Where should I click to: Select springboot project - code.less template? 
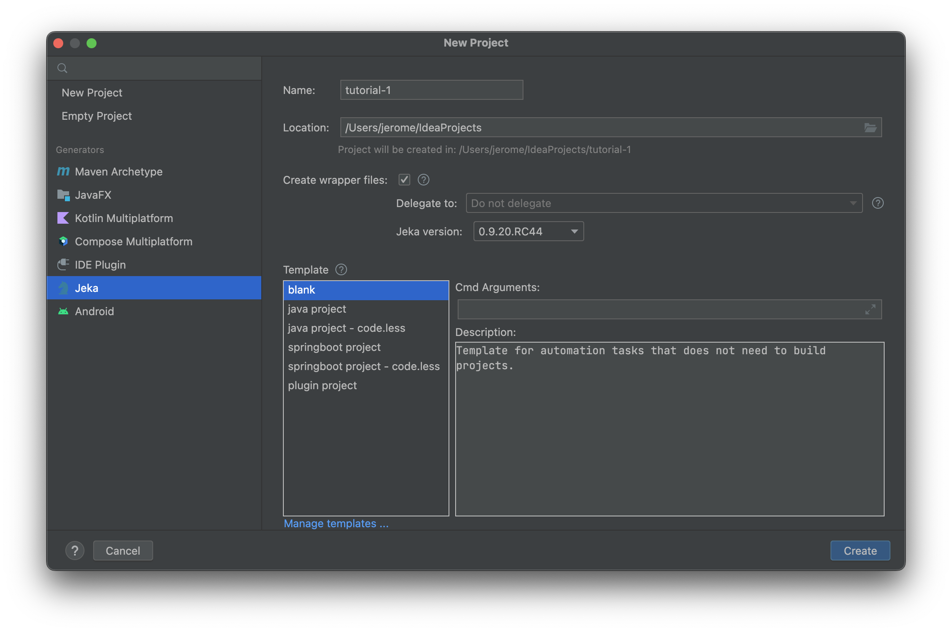pyautogui.click(x=366, y=366)
